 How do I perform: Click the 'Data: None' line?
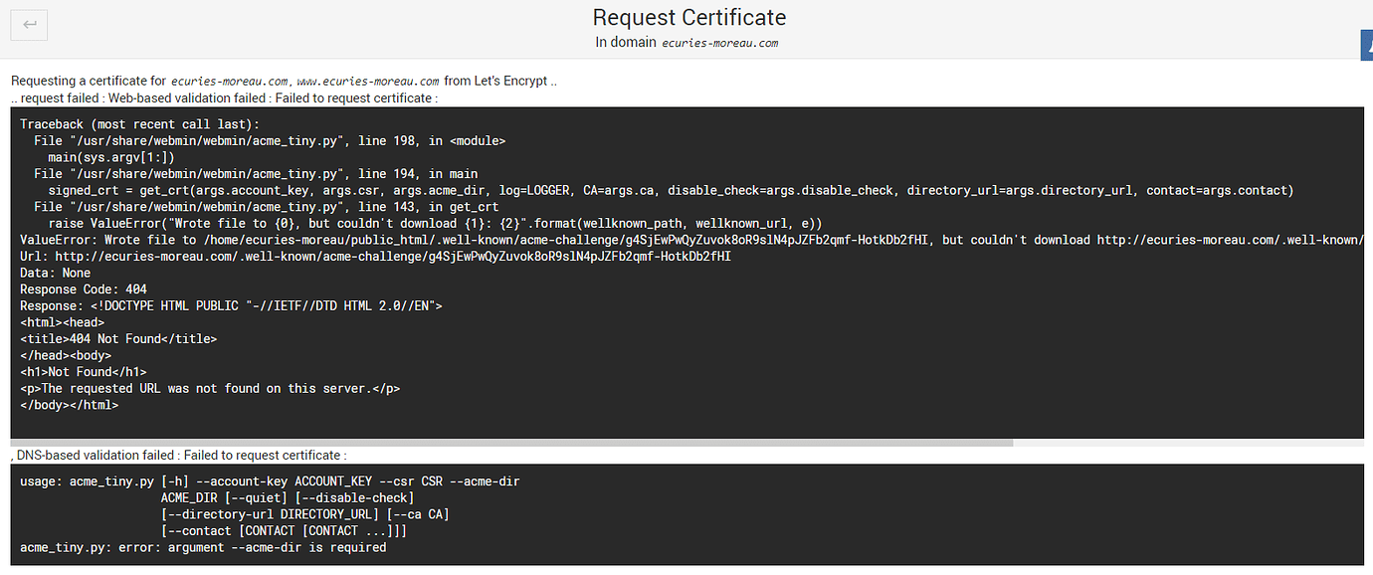[x=56, y=273]
